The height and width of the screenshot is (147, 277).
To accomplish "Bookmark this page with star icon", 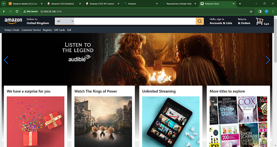I will pos(251,11).
